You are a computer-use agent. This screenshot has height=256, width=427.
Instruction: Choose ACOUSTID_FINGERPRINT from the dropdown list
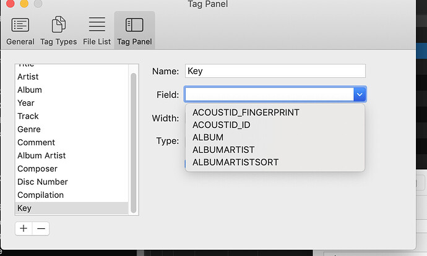[246, 113]
